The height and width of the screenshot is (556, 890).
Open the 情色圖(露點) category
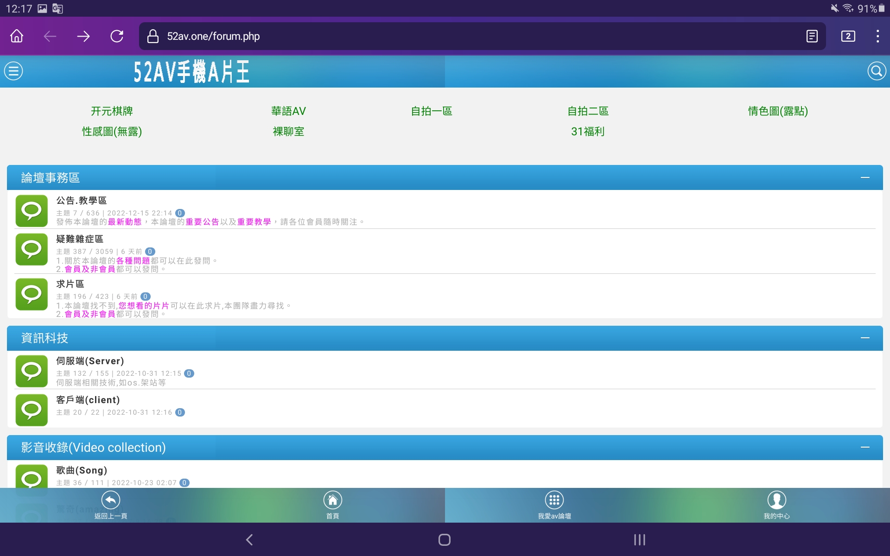pos(778,111)
